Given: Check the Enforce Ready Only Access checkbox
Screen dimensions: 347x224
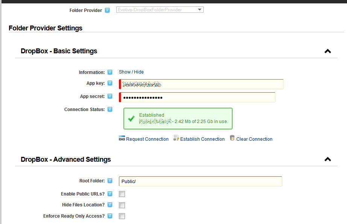Looking at the screenshot, I should tap(122, 216).
